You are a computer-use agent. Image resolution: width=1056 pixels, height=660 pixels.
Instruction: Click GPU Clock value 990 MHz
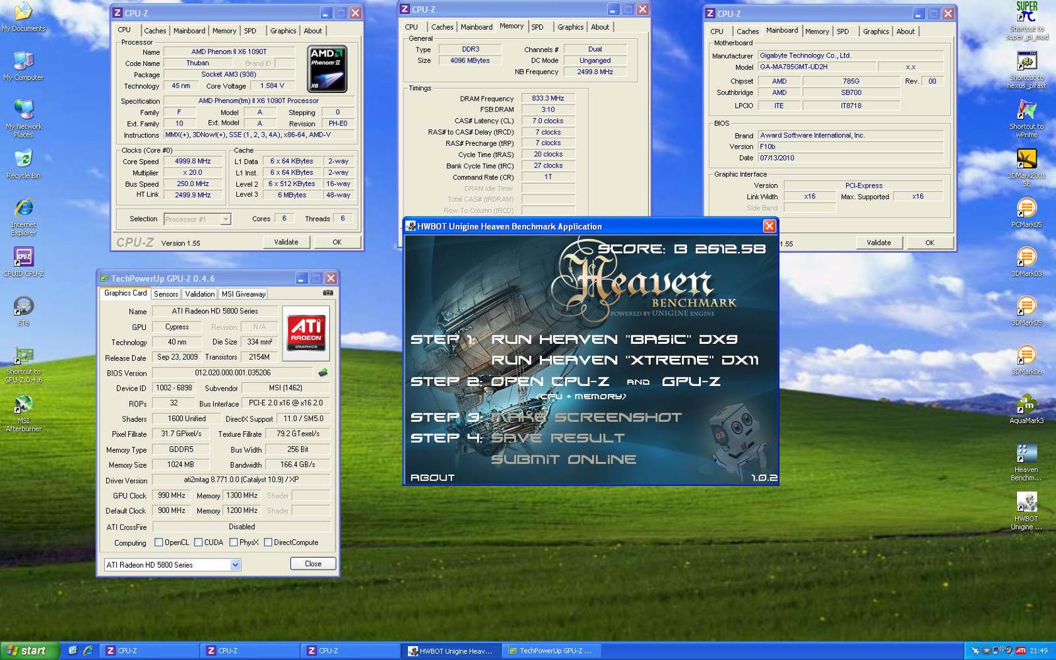click(x=172, y=496)
